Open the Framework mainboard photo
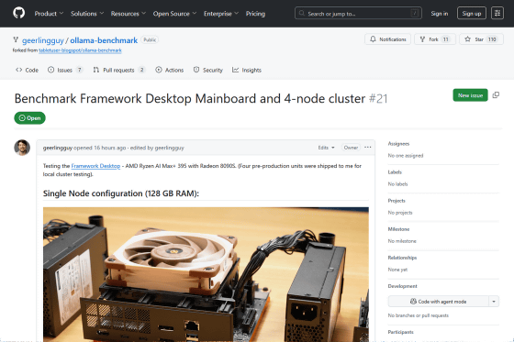This screenshot has width=514, height=342. 206,274
